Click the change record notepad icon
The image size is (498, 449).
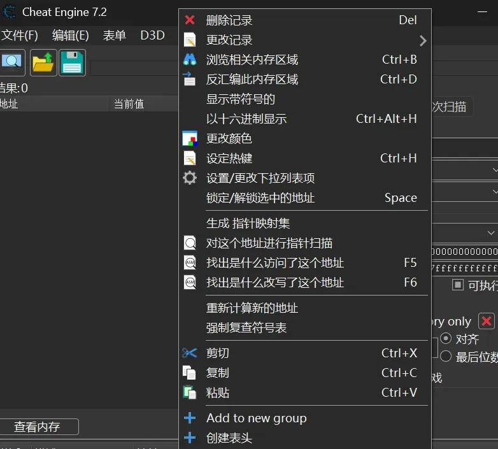click(x=190, y=40)
